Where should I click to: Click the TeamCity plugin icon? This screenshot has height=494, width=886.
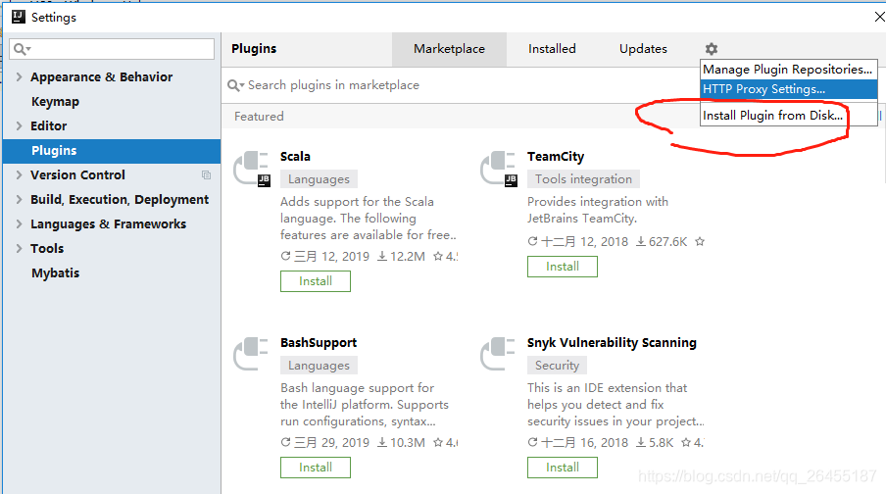click(498, 169)
